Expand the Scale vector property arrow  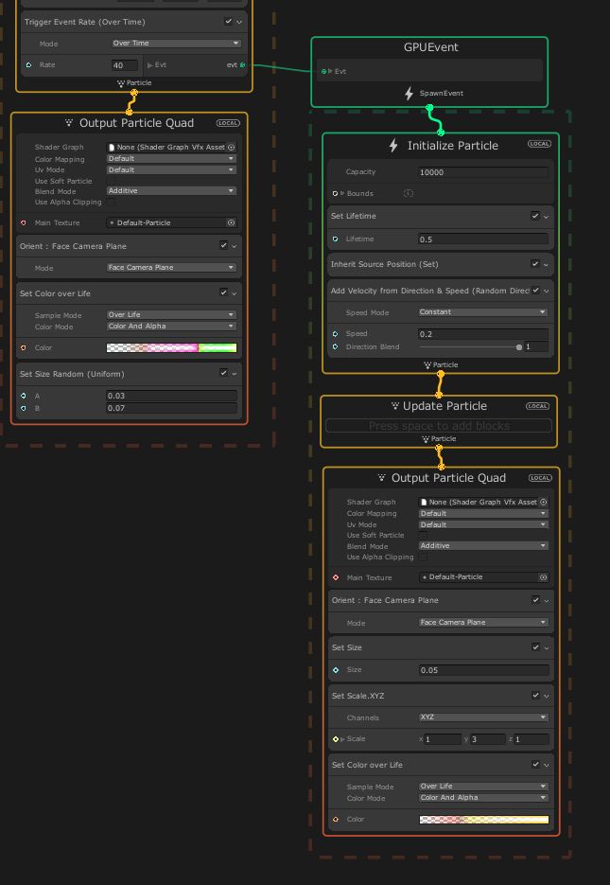pos(342,739)
